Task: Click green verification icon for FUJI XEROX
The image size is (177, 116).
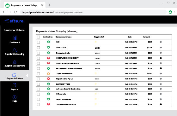Action: pyautogui.click(x=48, y=47)
